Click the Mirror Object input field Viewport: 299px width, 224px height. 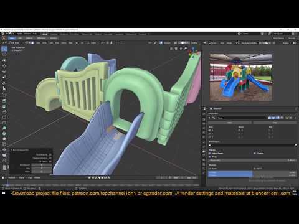tap(250, 146)
